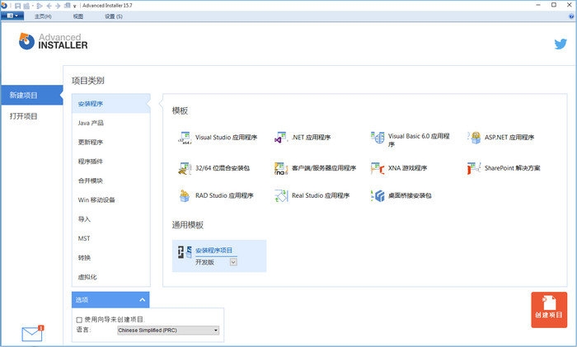
Task: Click the SharePoint 解决方案 template icon
Action: [x=474, y=168]
